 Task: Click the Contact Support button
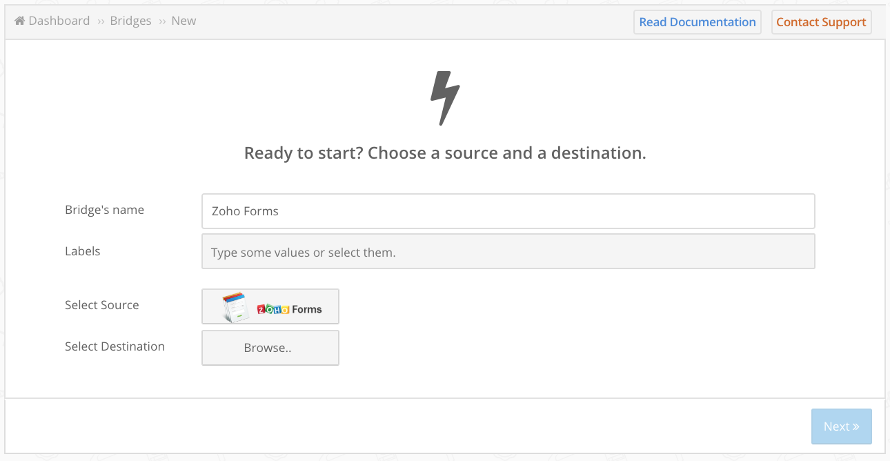[821, 22]
